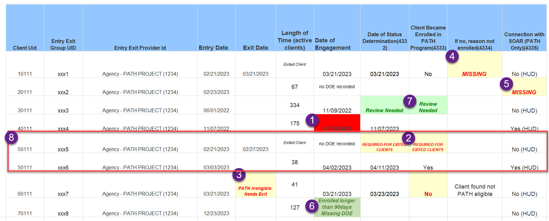Click the Entry Exit Group UID xxx6 cell
Viewport: 549px width, 221px height.
pos(63,167)
